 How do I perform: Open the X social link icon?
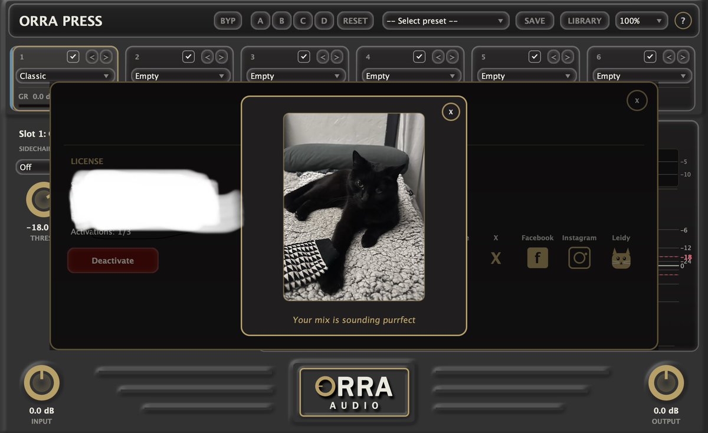(x=496, y=258)
